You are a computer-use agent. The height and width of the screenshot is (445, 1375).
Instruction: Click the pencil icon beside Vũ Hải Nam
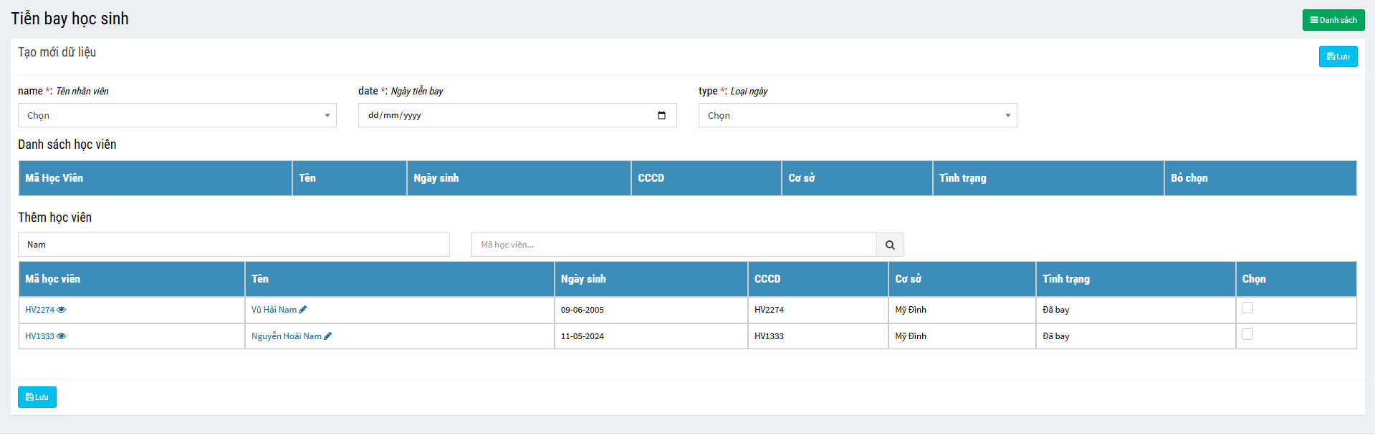303,310
